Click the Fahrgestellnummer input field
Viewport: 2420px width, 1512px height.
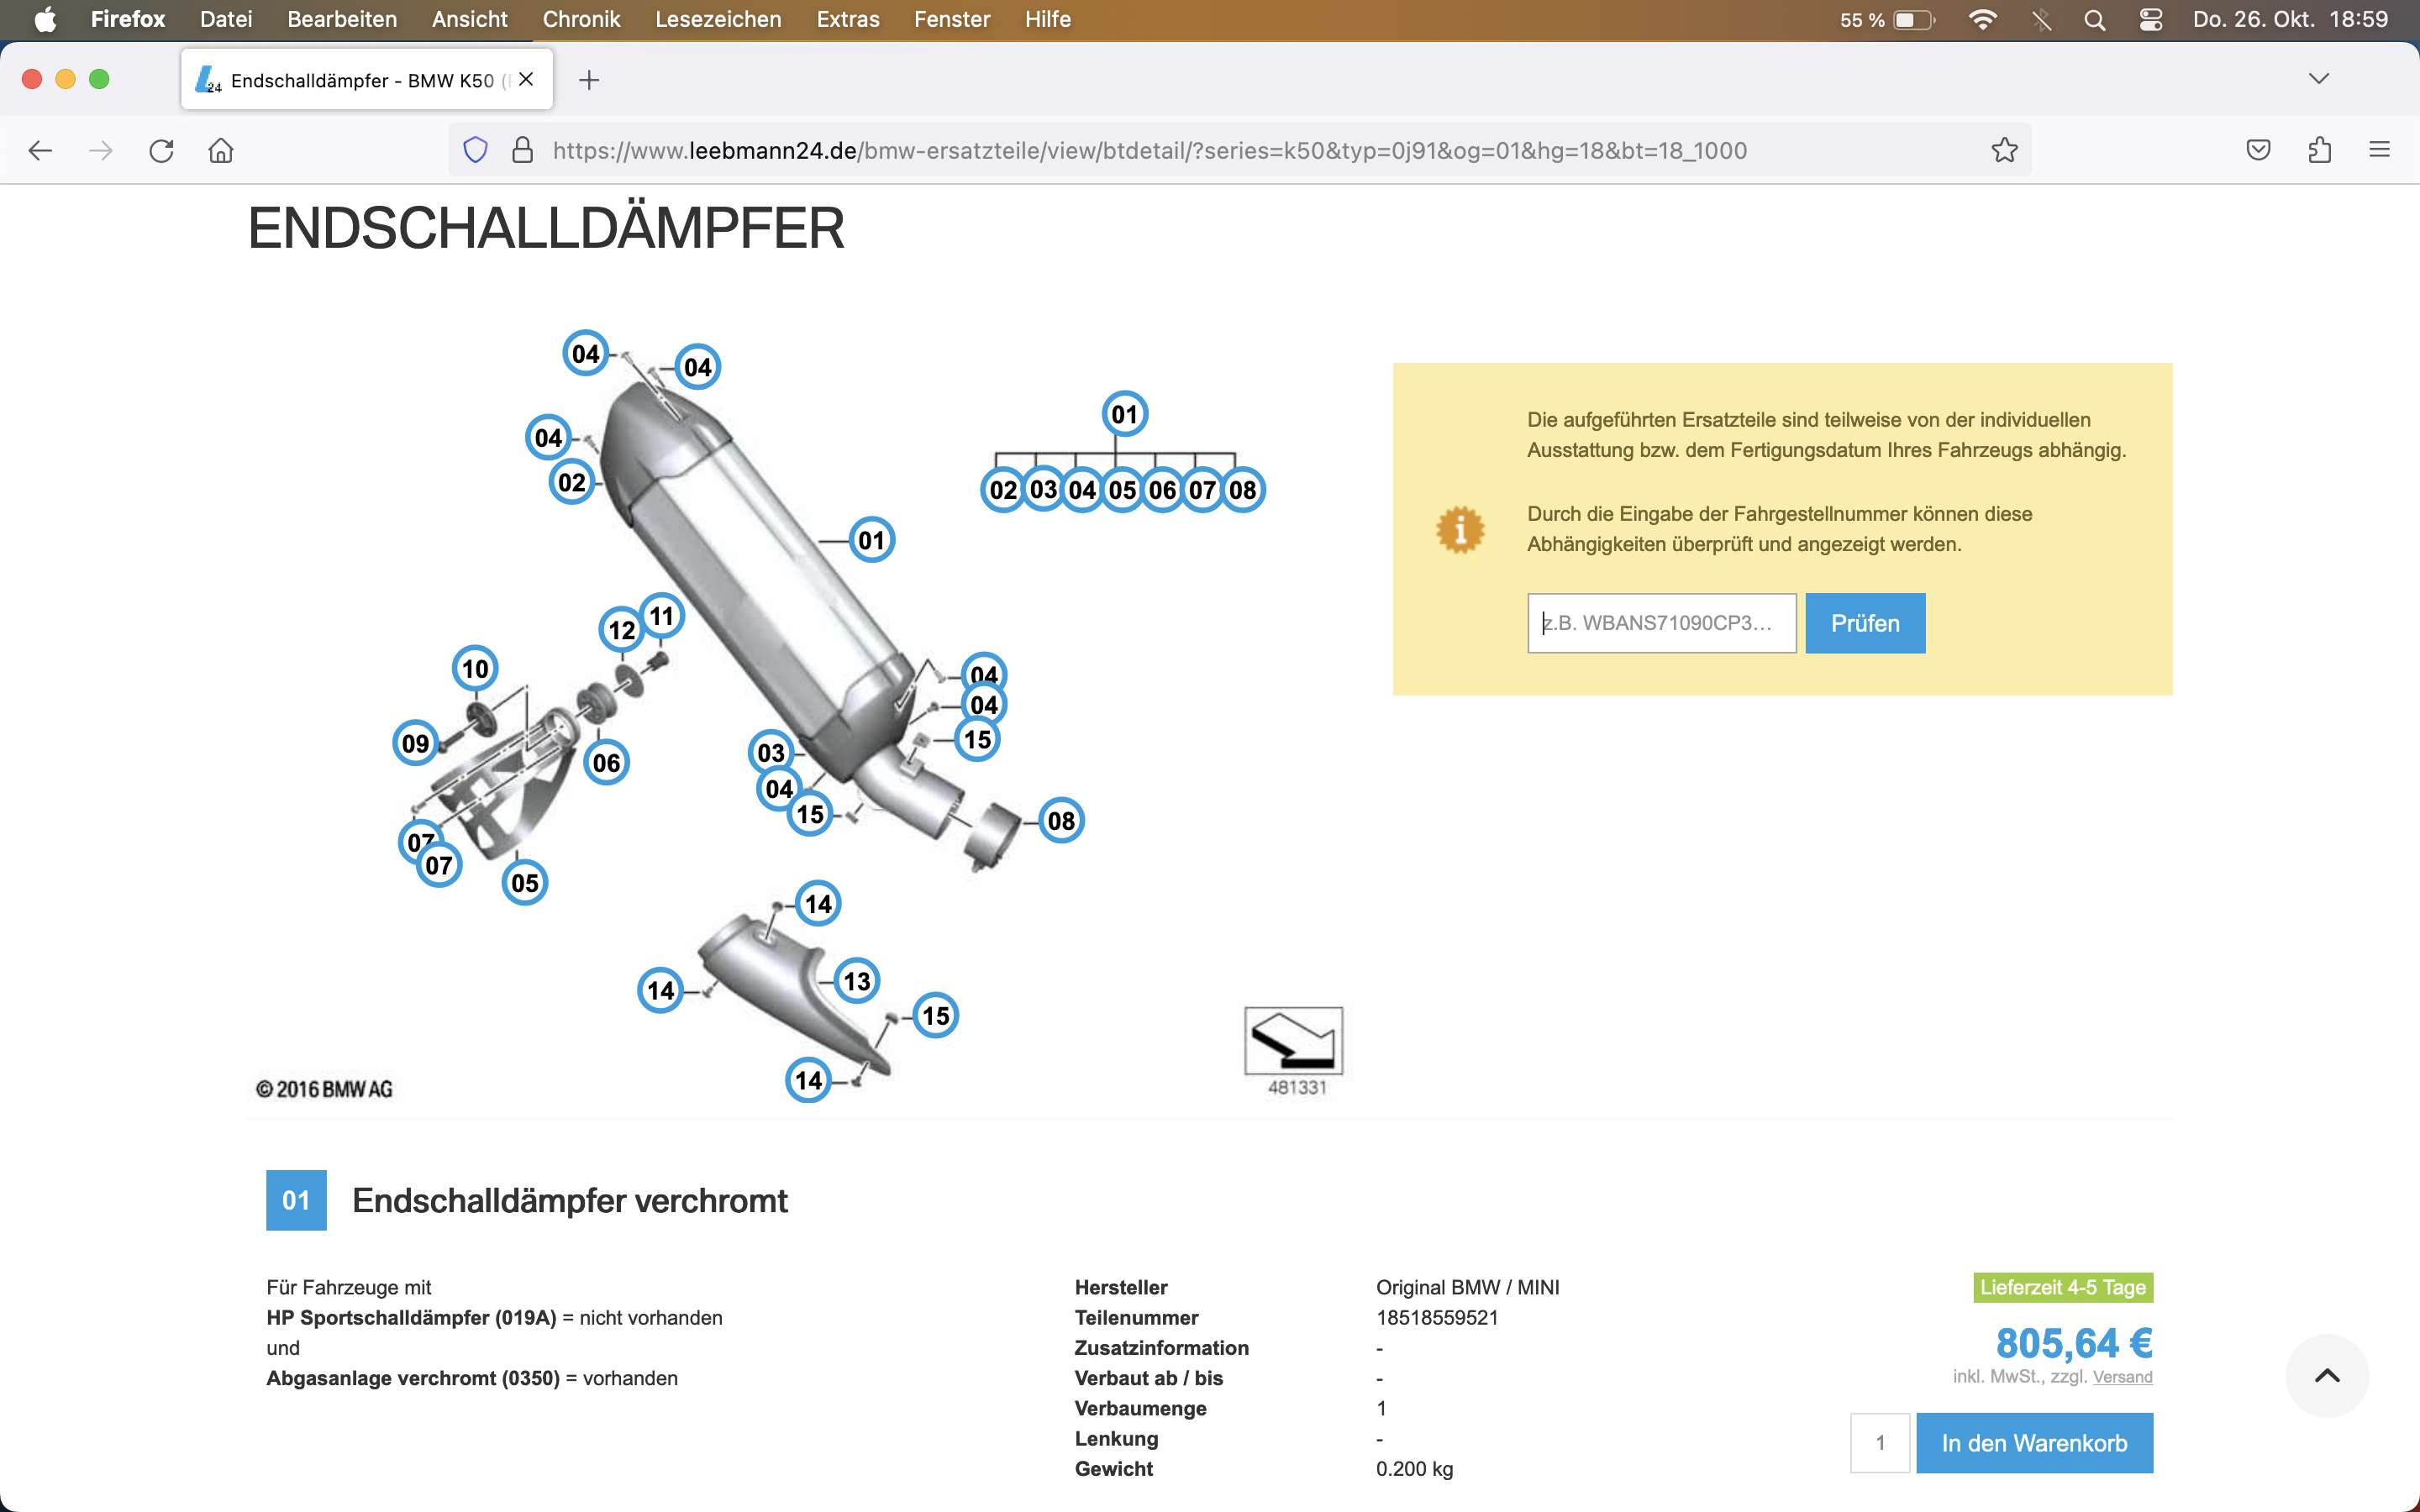pyautogui.click(x=1661, y=623)
